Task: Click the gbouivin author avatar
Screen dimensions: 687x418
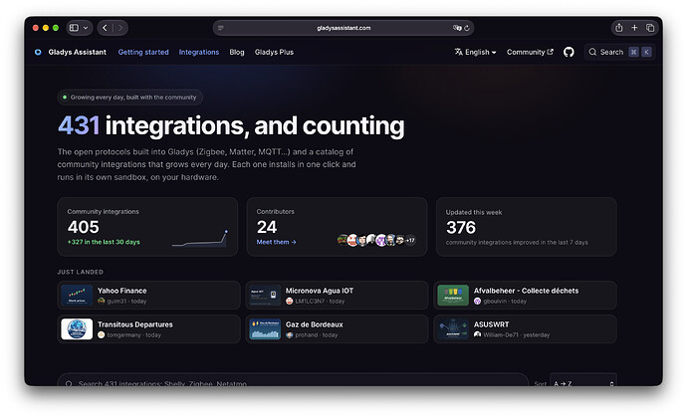Action: 477,301
